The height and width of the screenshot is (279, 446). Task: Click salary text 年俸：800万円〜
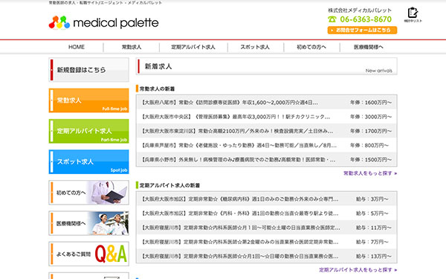coord(369,145)
